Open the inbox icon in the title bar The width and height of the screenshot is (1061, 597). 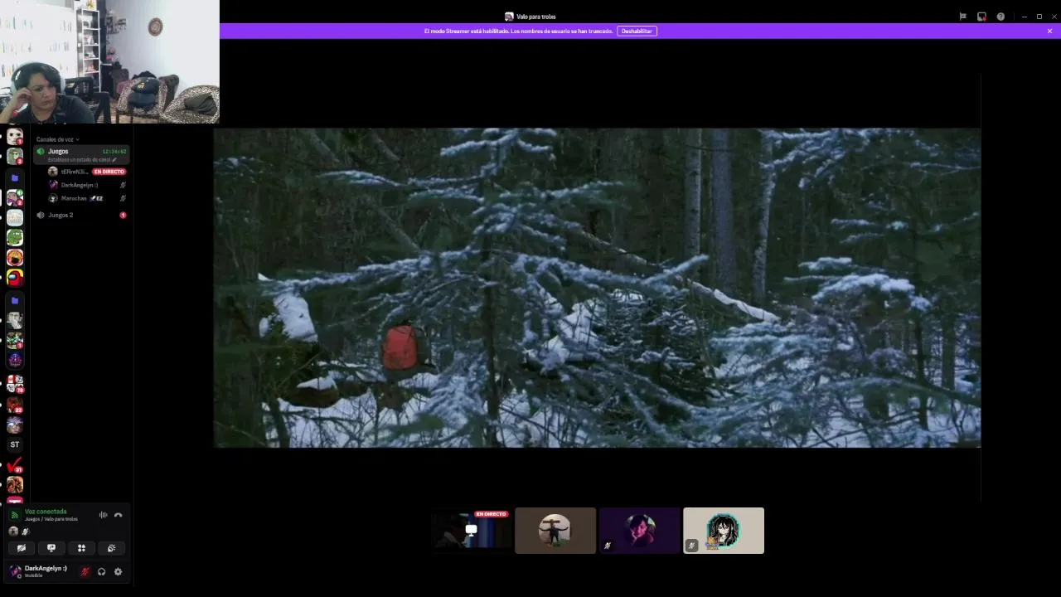click(981, 17)
